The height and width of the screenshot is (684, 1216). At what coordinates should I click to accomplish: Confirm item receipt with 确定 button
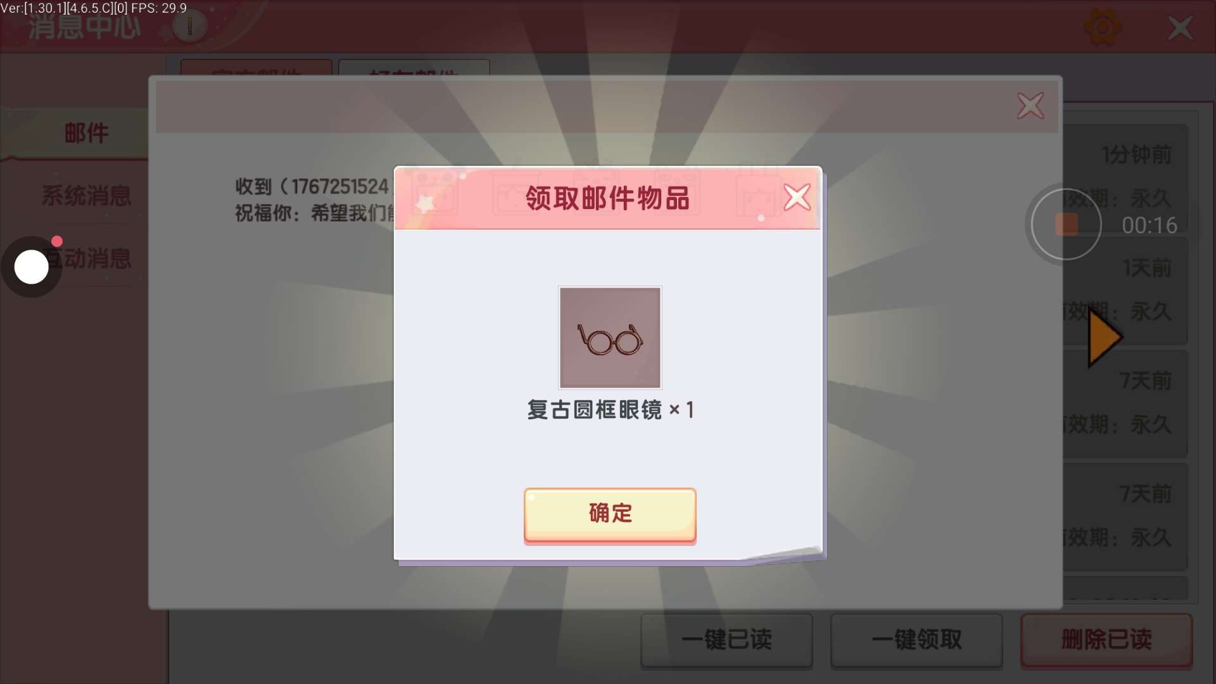610,515
